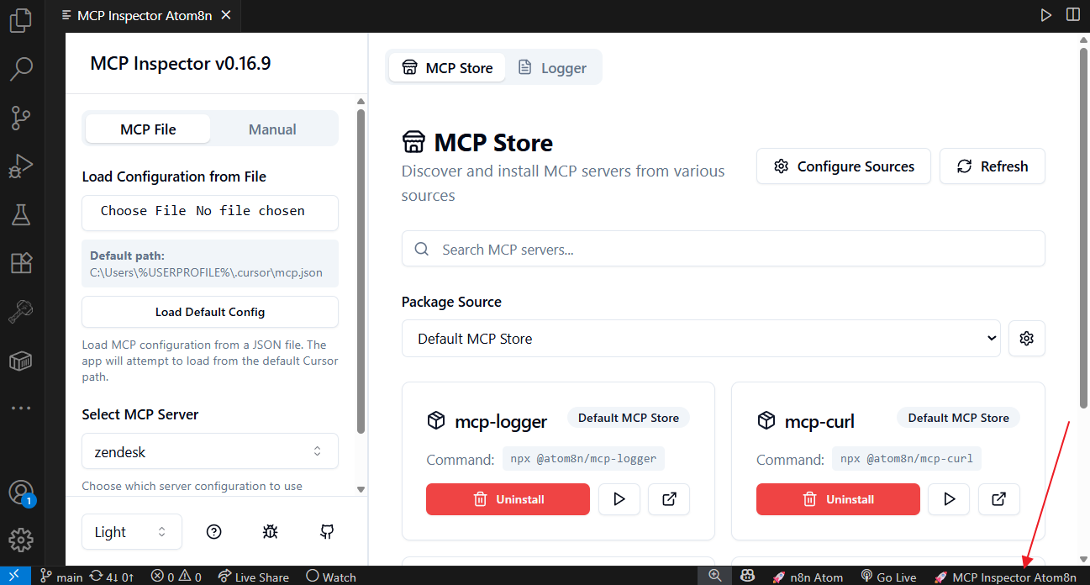Screen dimensions: 1090x585
Task: Switch to the Manual tab
Action: click(x=272, y=129)
